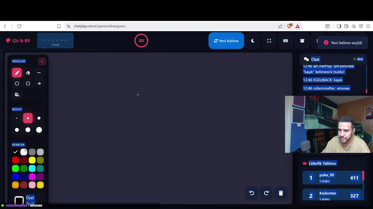This screenshot has height=209, width=373.
Task: Open the keyboard shortcuts icon
Action: 286,41
